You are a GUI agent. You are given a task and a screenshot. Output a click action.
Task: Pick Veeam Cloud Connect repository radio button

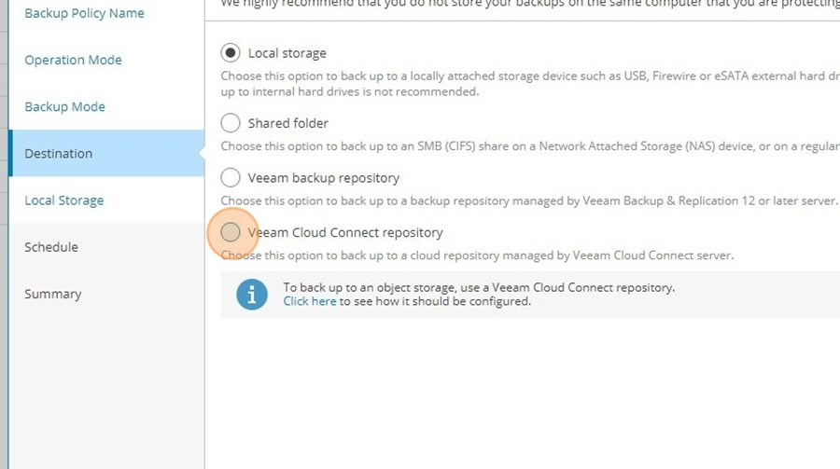click(231, 232)
